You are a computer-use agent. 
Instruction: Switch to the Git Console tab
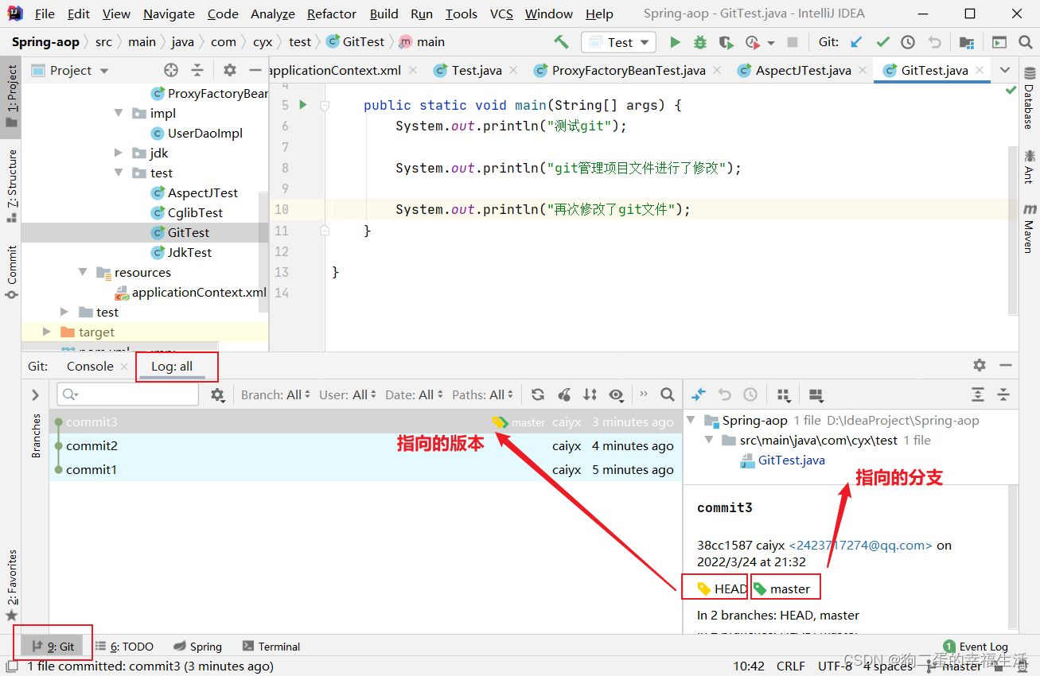click(x=90, y=366)
